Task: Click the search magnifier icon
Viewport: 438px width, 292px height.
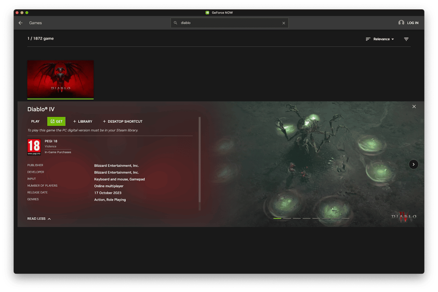Action: (x=176, y=23)
